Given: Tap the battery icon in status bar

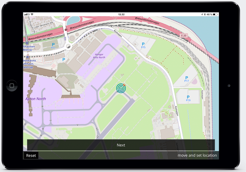Looking at the screenshot, I should coord(215,14).
